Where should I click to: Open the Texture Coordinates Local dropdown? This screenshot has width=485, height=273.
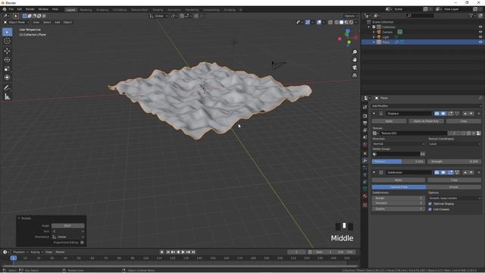click(x=455, y=144)
